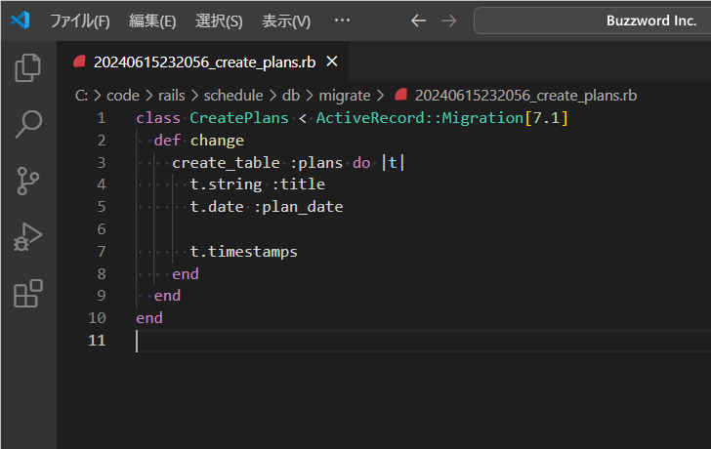
Task: Click create_table on line 3
Action: (x=226, y=163)
